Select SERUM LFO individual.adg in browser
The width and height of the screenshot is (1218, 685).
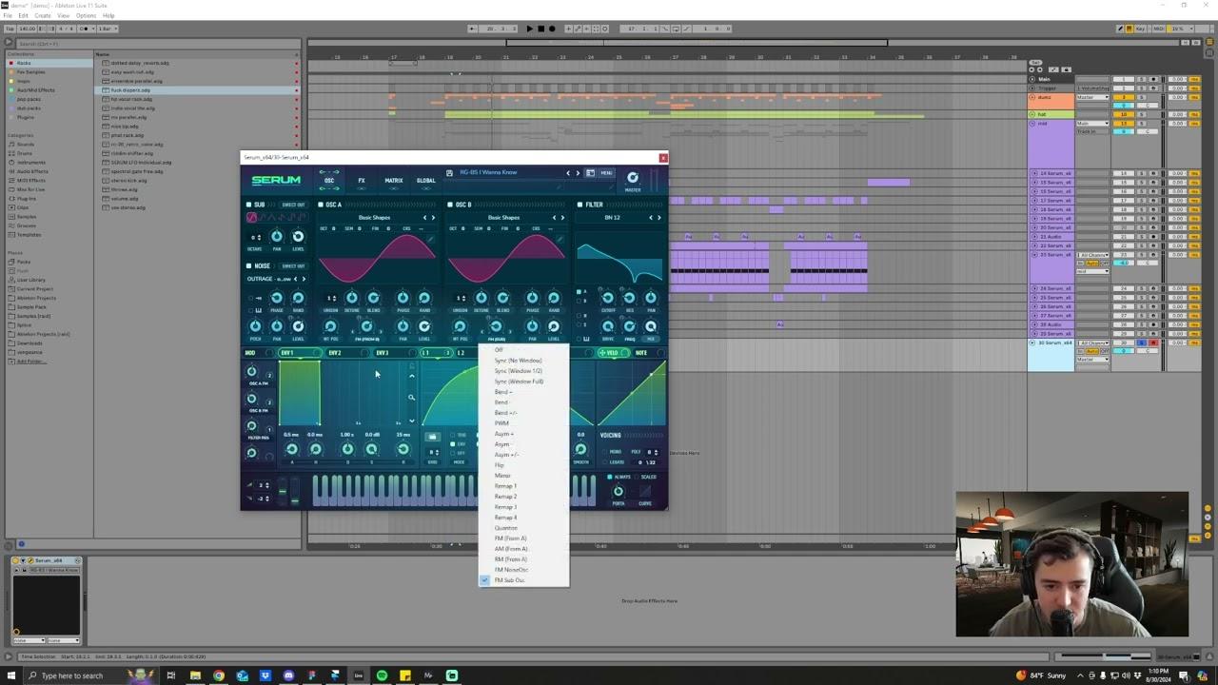coord(141,163)
